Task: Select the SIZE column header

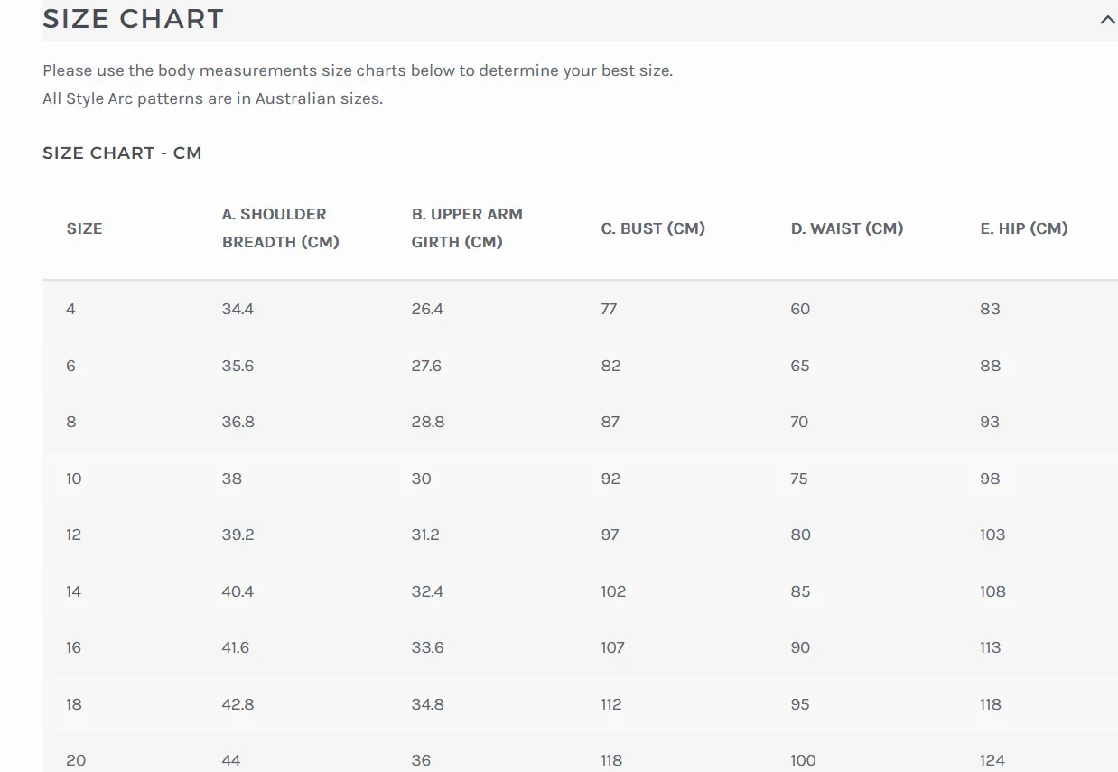Action: [84, 228]
